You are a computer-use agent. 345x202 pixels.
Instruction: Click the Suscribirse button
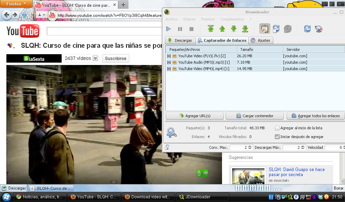116,59
